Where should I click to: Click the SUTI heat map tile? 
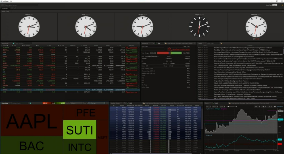click(80, 130)
